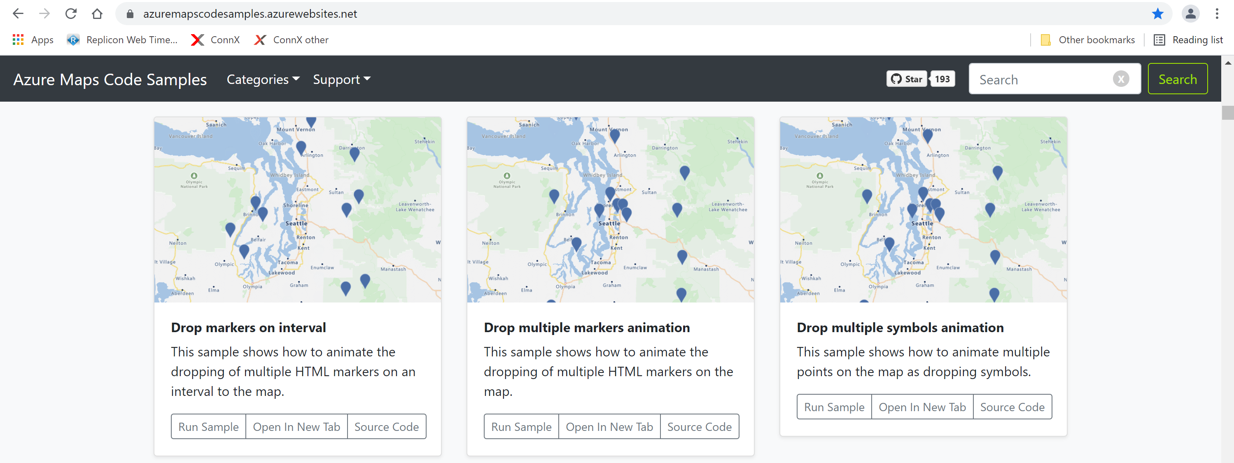Click the padlock site info icon
The image size is (1234, 463).
point(130,14)
